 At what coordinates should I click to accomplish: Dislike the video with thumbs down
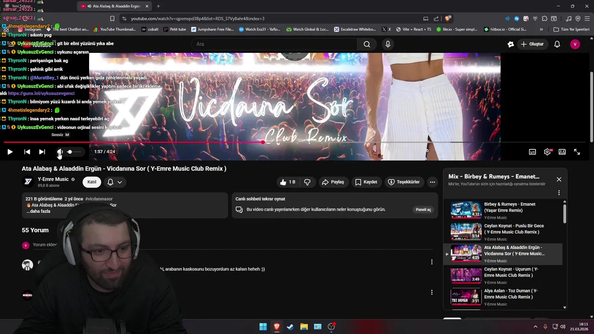point(307,182)
